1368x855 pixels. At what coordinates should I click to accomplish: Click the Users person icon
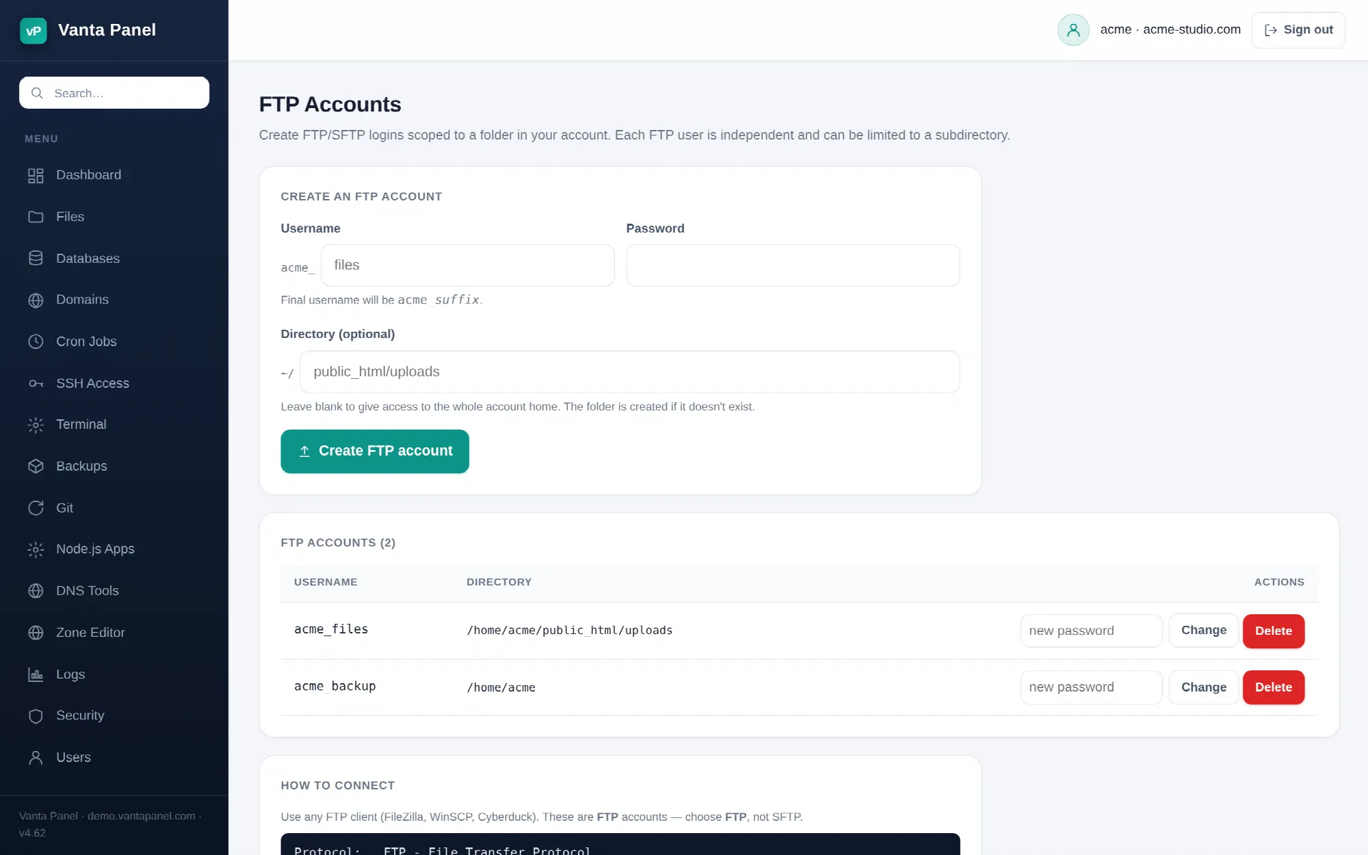tap(36, 757)
